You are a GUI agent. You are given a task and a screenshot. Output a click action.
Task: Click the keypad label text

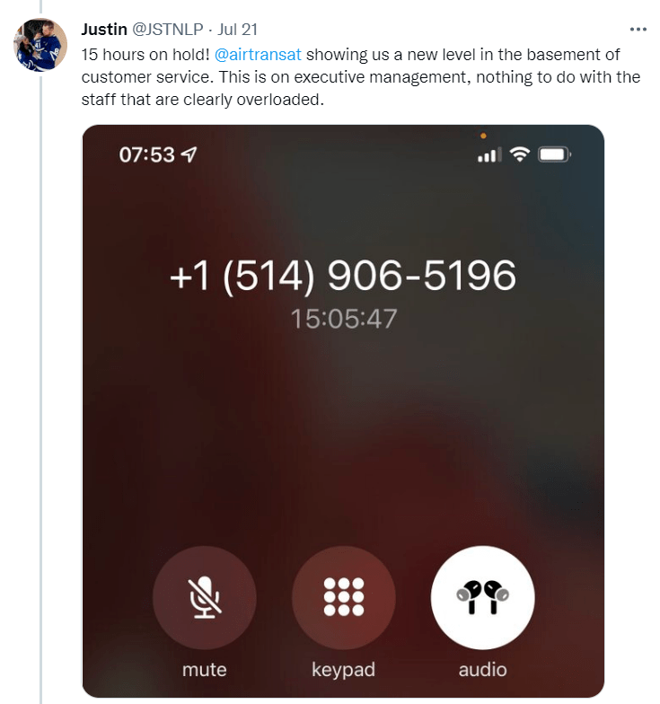344,670
